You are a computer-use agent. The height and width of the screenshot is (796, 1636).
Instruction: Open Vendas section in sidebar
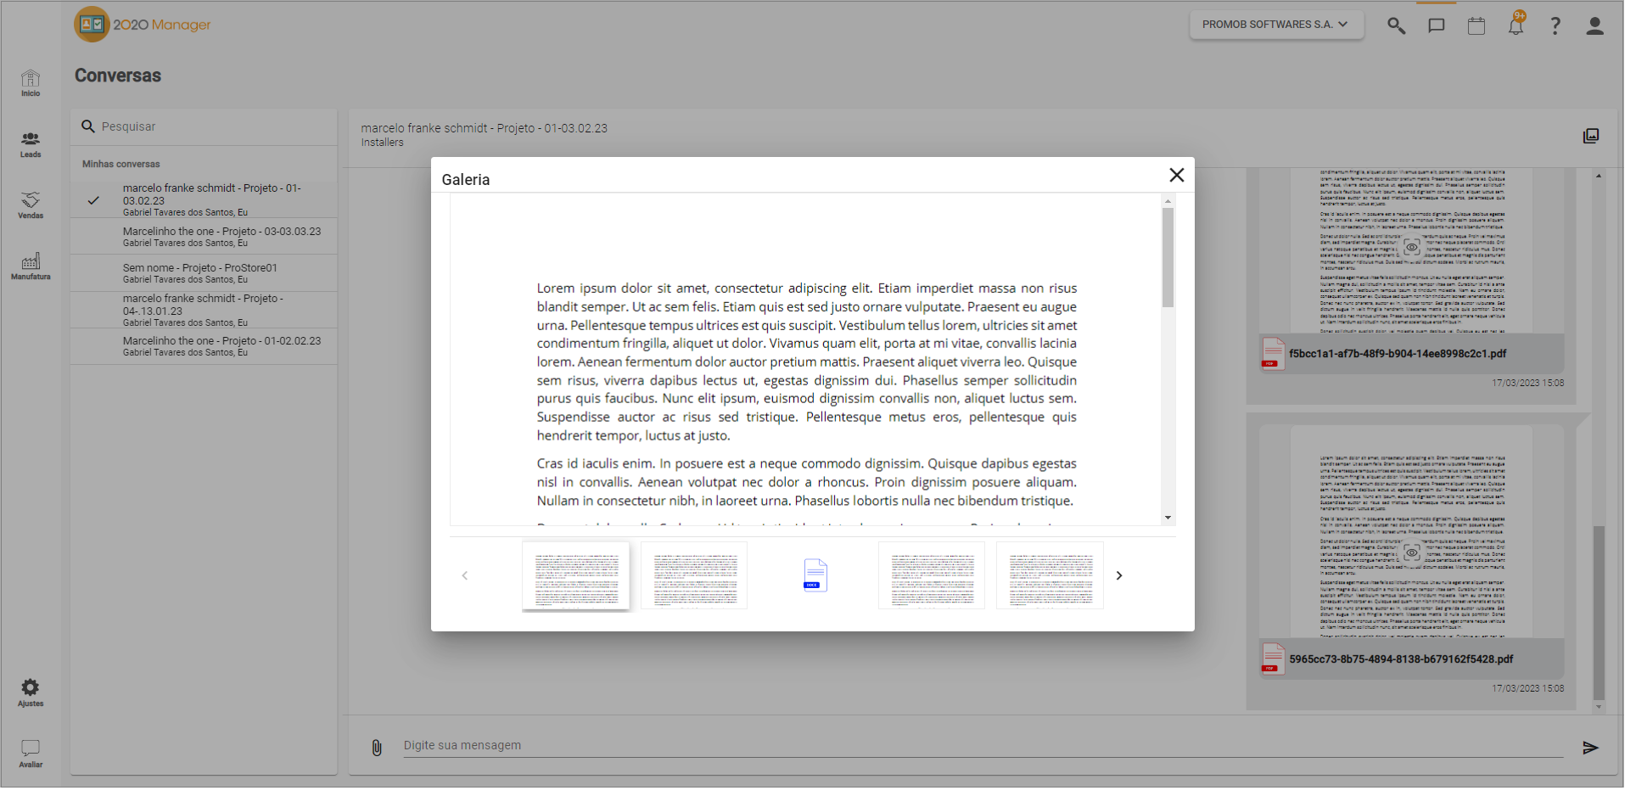point(31,206)
